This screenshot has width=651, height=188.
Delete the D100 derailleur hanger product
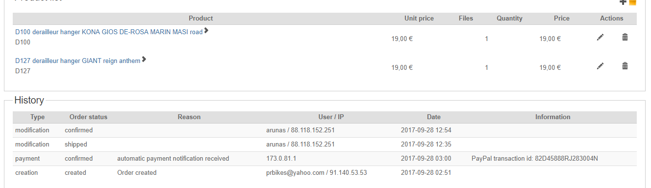point(625,37)
